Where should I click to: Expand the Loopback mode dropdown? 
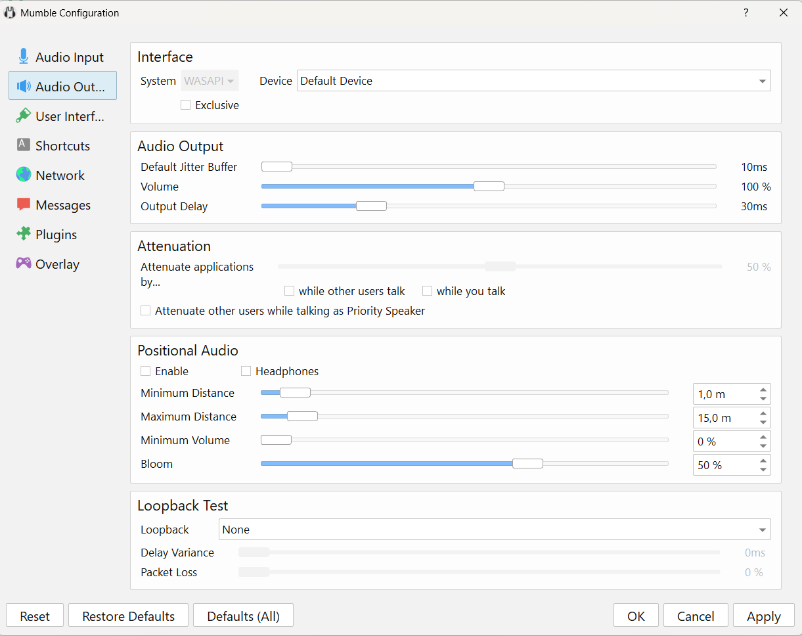(494, 530)
